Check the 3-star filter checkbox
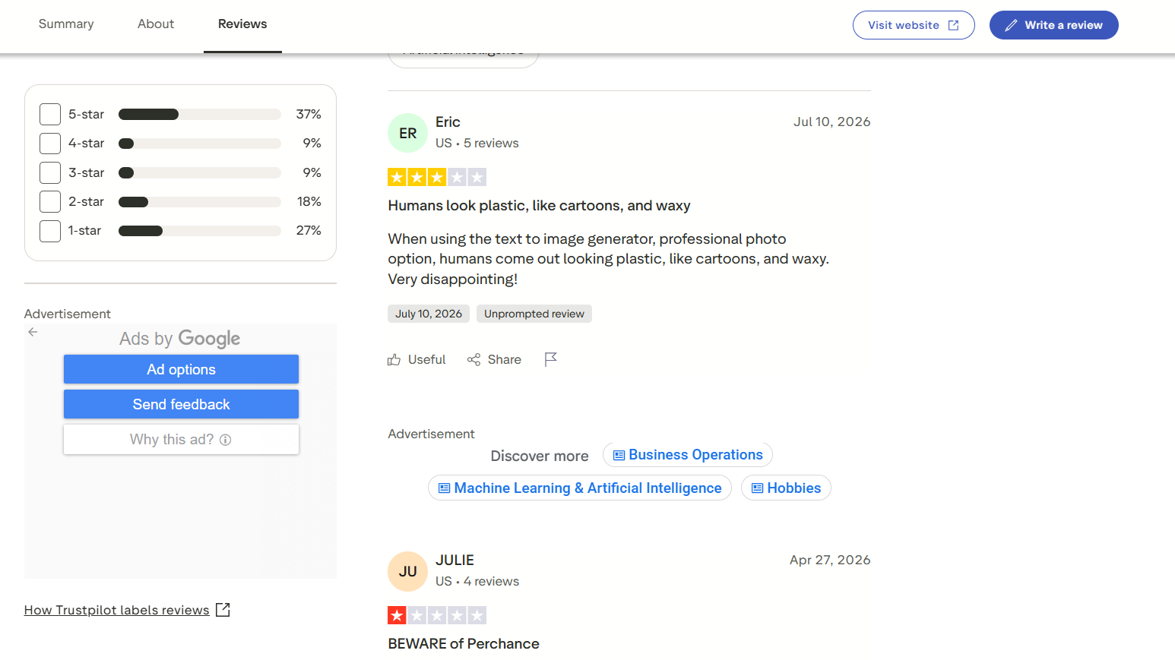This screenshot has height=660, width=1175. point(50,172)
